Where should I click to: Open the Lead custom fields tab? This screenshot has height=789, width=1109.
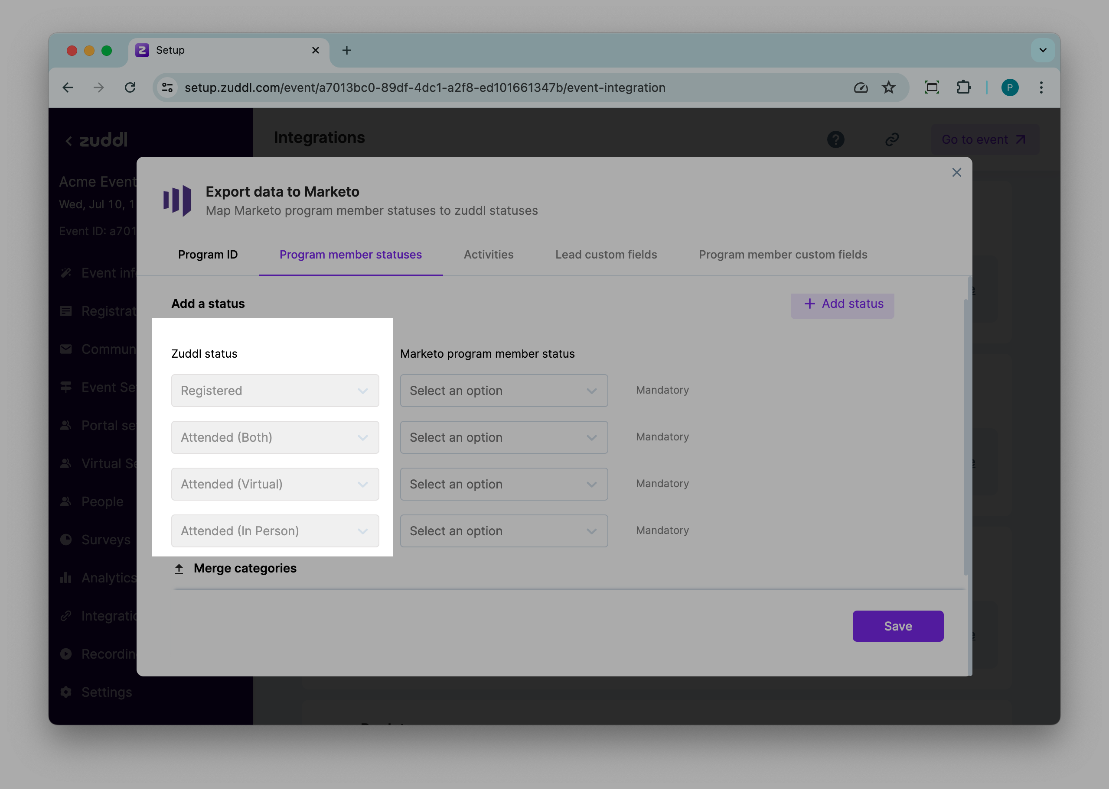click(606, 255)
